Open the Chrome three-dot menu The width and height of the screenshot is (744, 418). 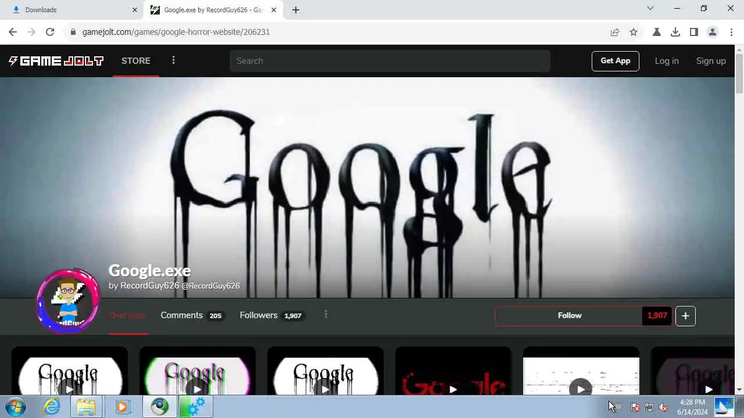tap(731, 32)
